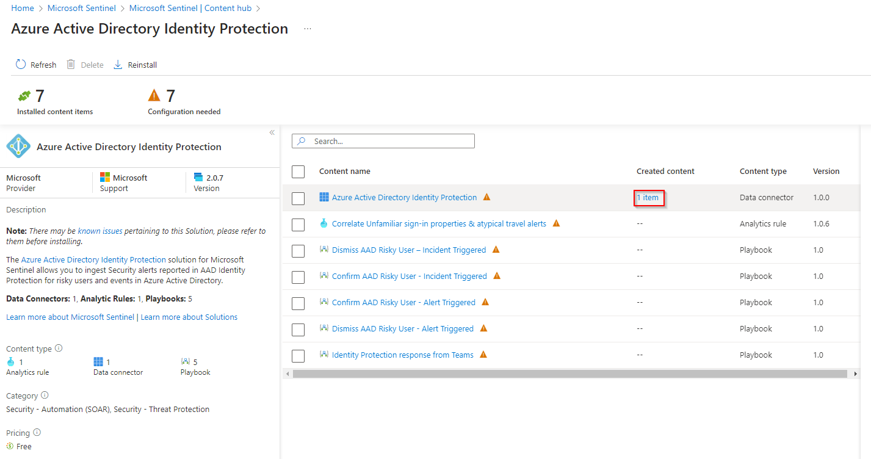Viewport: 871px width, 459px height.
Task: Tick the select-all checkbox in table header
Action: [x=298, y=172]
